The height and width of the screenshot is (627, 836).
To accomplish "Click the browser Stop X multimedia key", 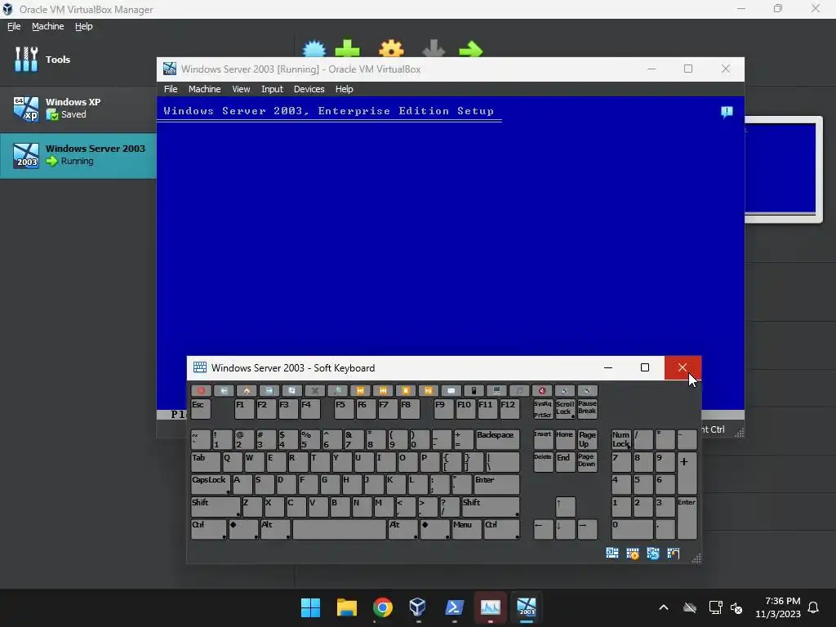I will click(x=314, y=391).
